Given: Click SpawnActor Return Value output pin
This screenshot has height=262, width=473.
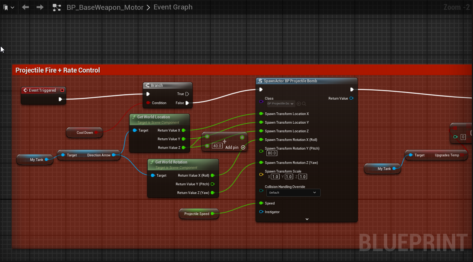Looking at the screenshot, I should click(351, 98).
